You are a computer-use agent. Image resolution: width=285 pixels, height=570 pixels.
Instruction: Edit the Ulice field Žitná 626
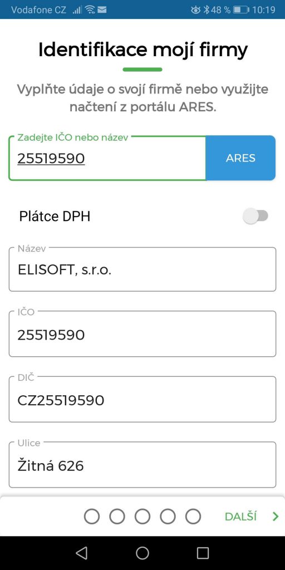[x=142, y=465]
